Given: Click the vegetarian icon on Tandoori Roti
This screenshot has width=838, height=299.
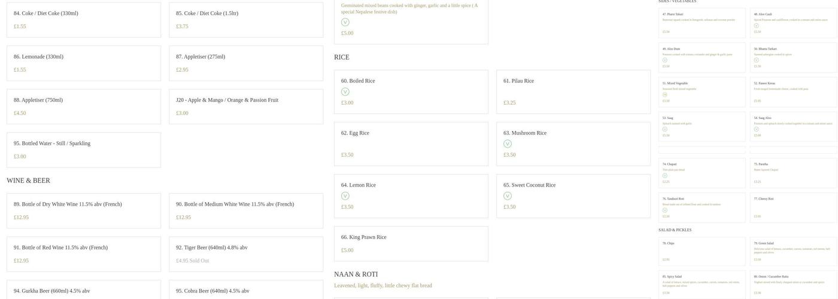Looking at the screenshot, I should (664, 210).
